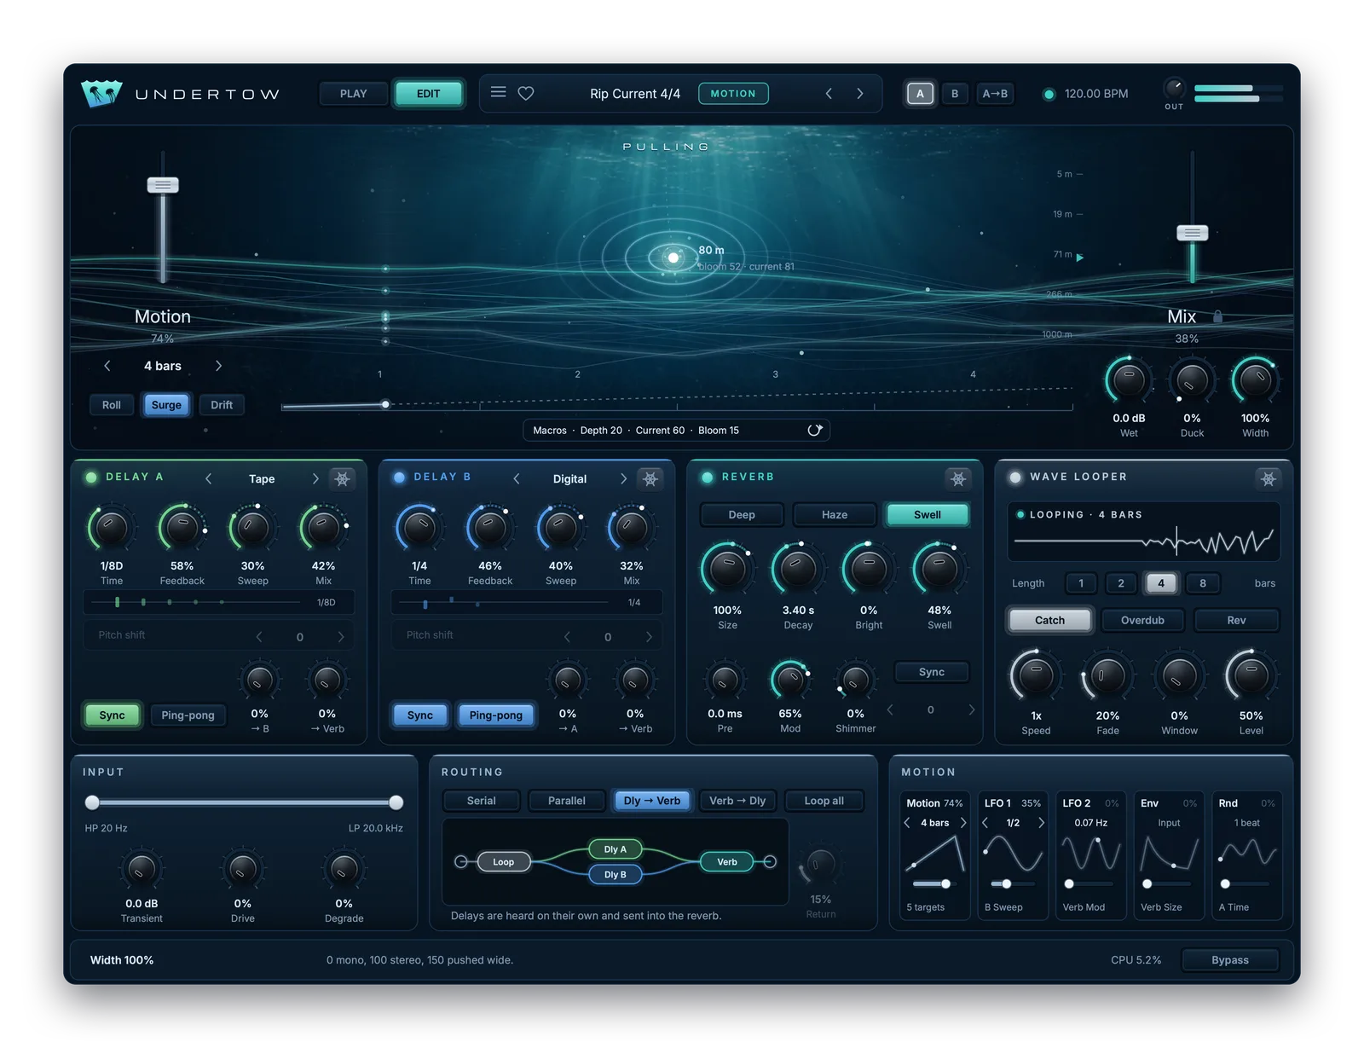Toggle Delay A Sync button
The height and width of the screenshot is (1048, 1364).
point(112,715)
